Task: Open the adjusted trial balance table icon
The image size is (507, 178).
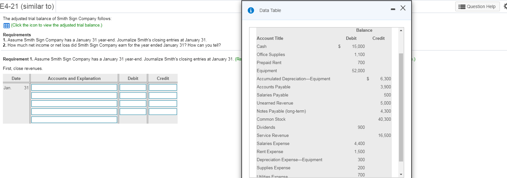Action: [6, 25]
